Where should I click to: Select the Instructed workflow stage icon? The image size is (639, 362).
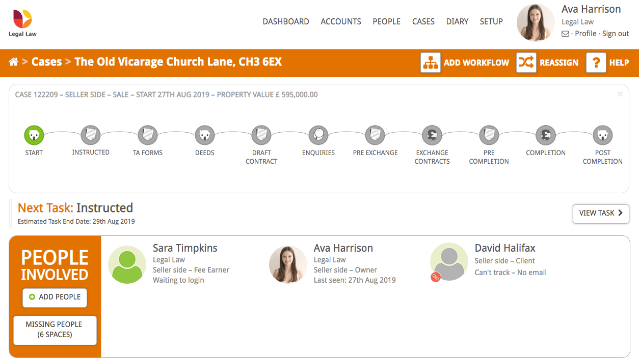pyautogui.click(x=91, y=135)
